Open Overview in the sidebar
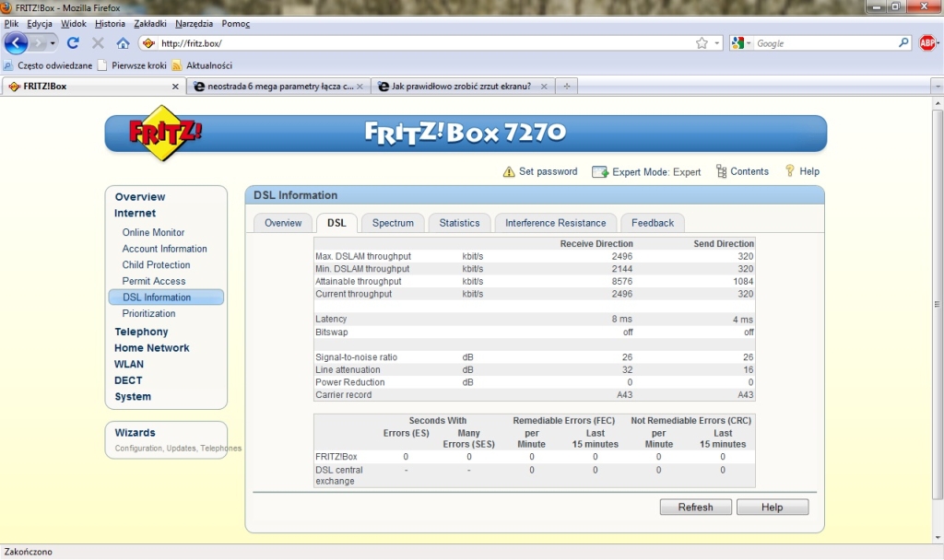This screenshot has height=560, width=944. 140,197
